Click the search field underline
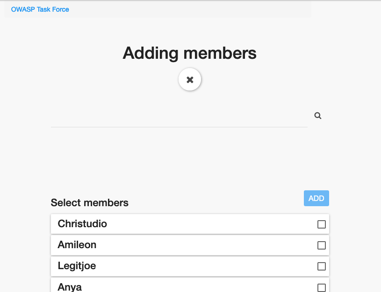The height and width of the screenshot is (292, 381). pos(179,127)
